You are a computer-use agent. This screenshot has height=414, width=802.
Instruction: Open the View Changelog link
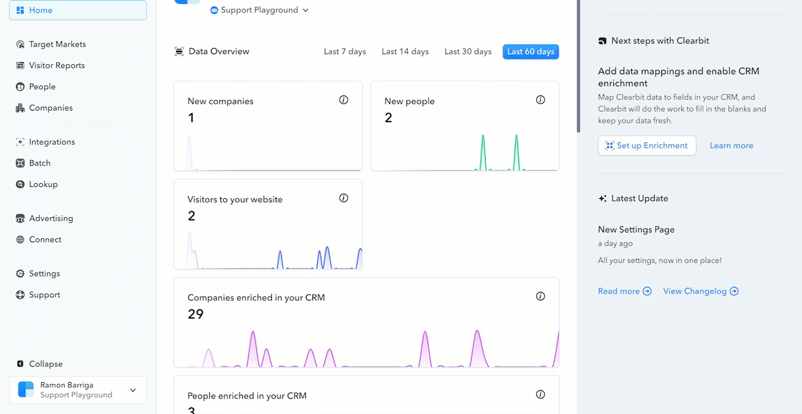700,291
